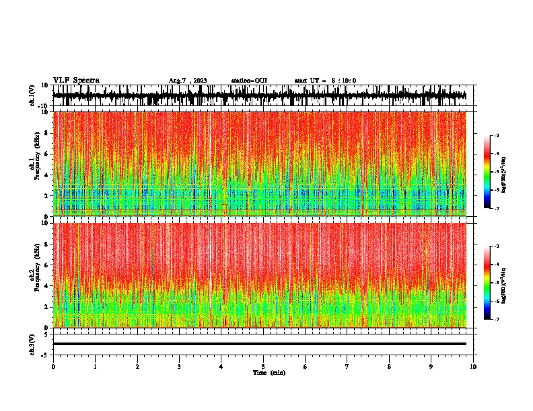
Task: Click the 'VLF Spectra' title text
Action: (76, 81)
